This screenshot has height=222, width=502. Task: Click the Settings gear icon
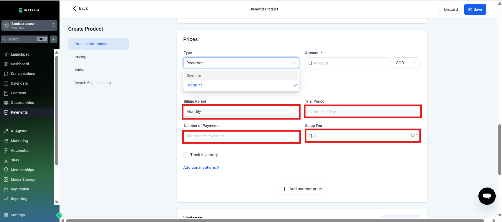pyautogui.click(x=6, y=215)
